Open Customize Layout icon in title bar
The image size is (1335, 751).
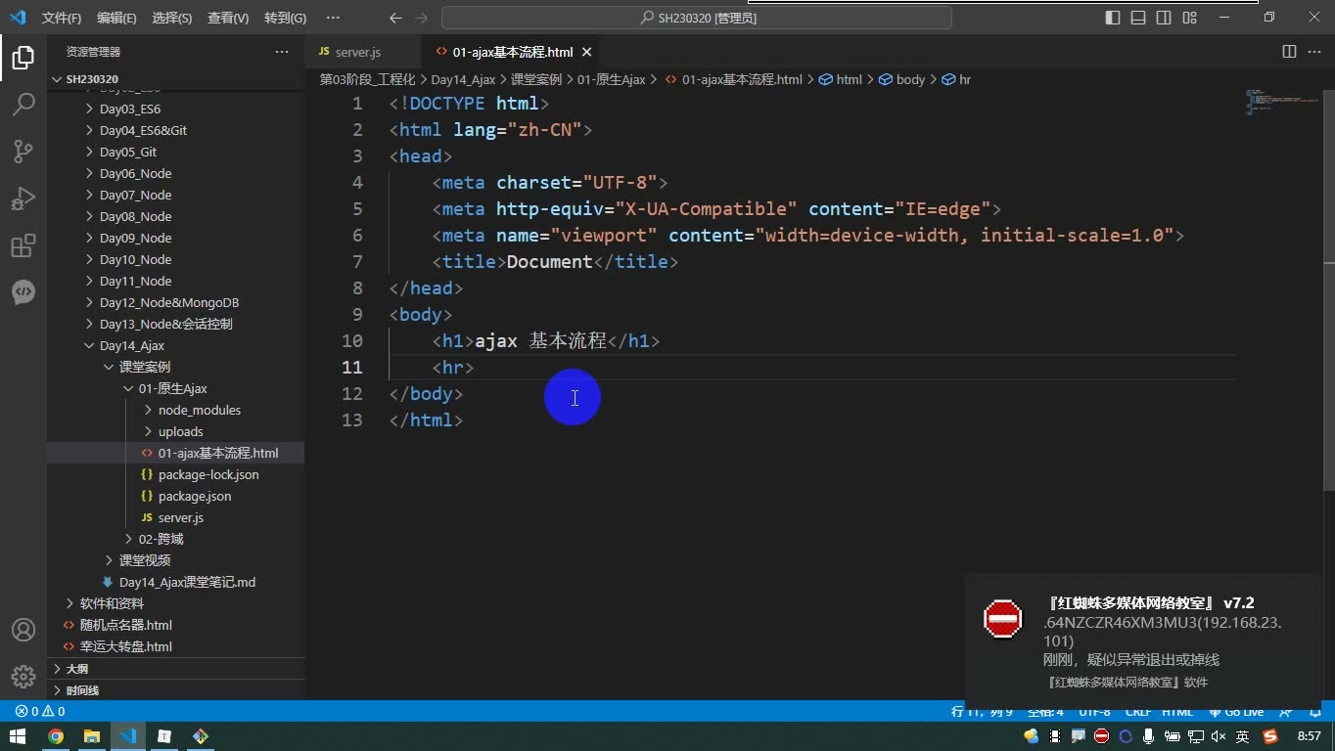click(1189, 18)
